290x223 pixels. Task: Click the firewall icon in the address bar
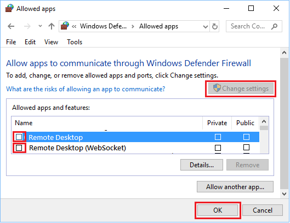[65, 26]
